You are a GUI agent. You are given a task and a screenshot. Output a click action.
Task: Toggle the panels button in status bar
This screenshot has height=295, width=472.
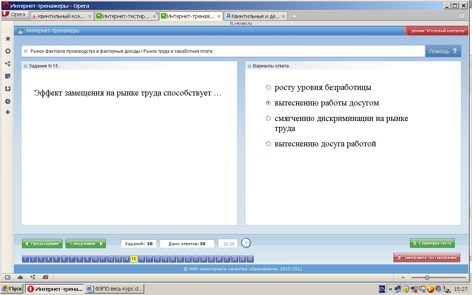point(7,277)
